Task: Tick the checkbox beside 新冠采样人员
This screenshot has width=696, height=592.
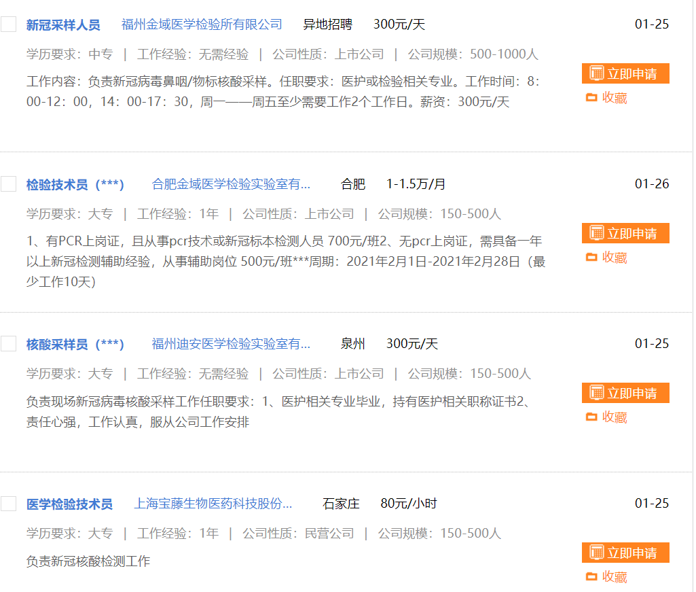Action: [x=8, y=24]
